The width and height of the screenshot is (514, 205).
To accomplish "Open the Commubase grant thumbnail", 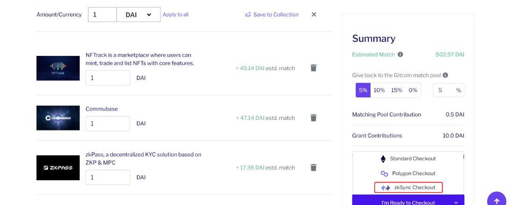I will [x=58, y=118].
